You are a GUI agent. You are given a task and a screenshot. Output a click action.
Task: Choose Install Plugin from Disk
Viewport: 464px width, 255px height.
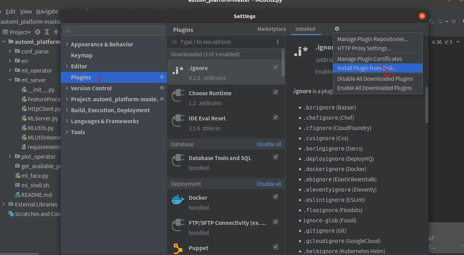pos(378,68)
